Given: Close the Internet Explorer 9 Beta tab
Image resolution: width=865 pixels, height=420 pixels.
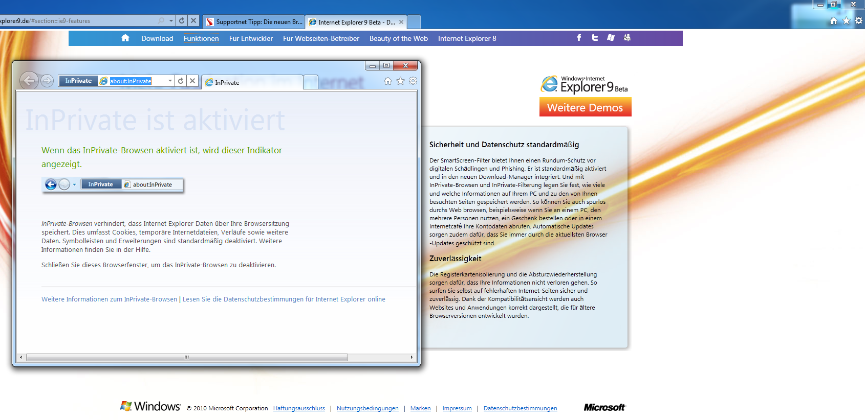Looking at the screenshot, I should 401,22.
